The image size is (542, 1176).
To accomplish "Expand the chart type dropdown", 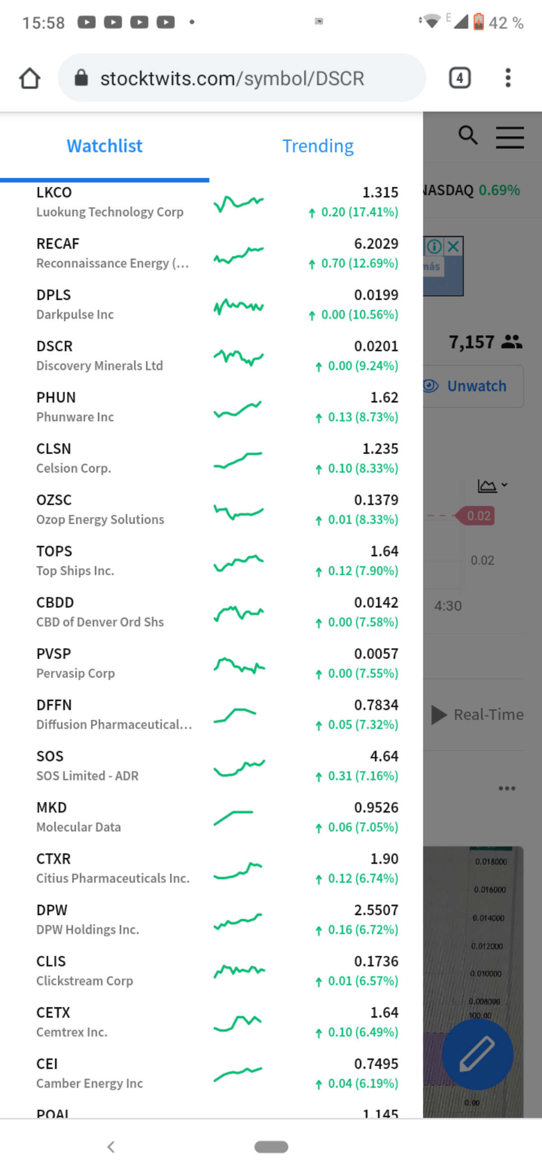I will pyautogui.click(x=492, y=486).
